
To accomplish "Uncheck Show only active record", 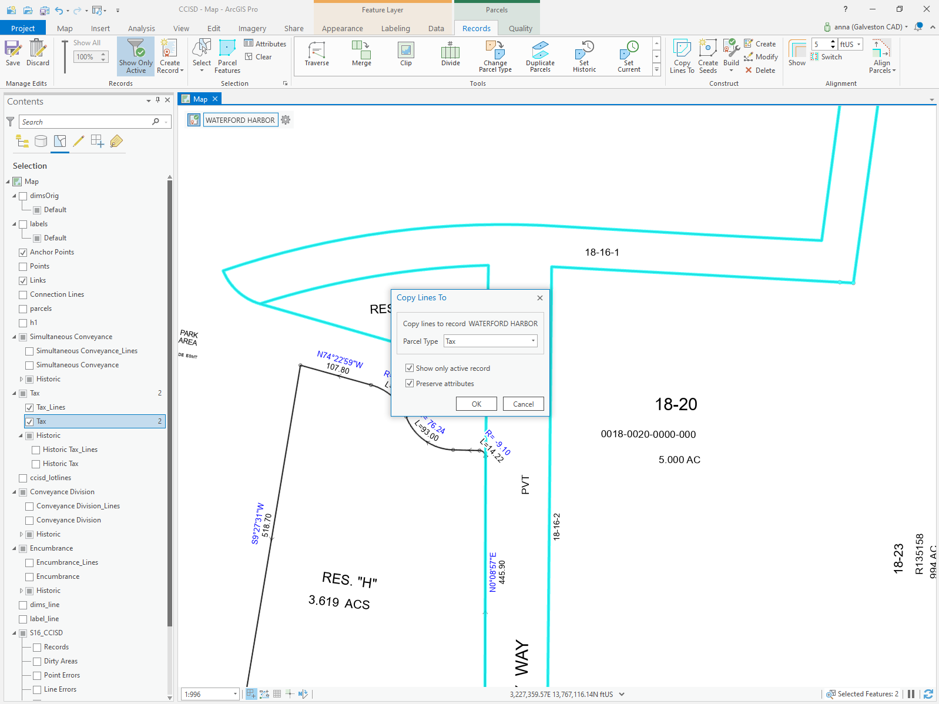I will point(410,368).
